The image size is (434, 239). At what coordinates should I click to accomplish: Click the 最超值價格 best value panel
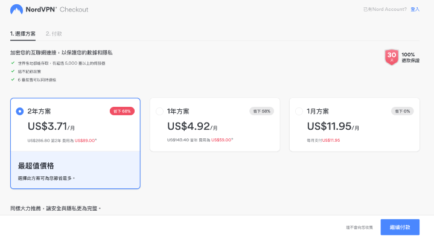coord(75,170)
